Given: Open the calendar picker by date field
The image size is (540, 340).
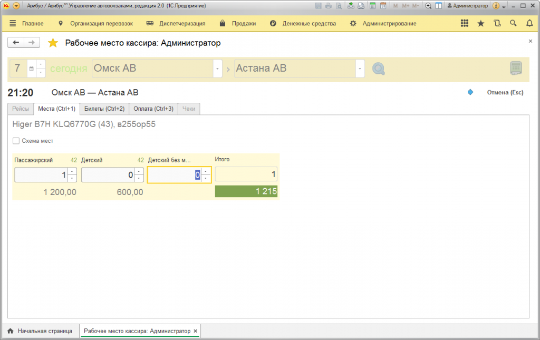Looking at the screenshot, I should point(31,69).
